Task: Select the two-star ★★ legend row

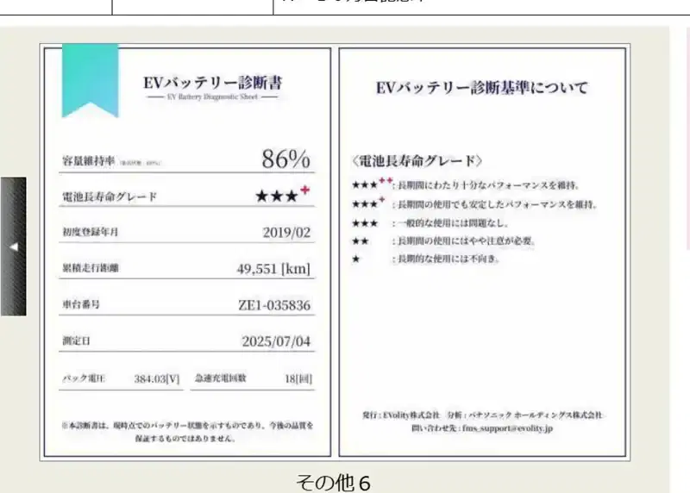Action: click(443, 241)
